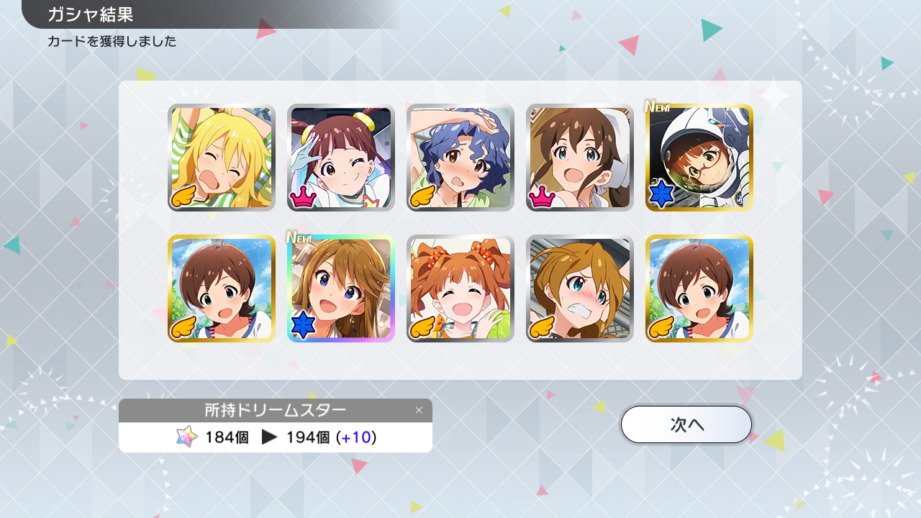The width and height of the screenshot is (921, 518).
Task: Click the blue star badge on rainbow card
Action: 304,326
